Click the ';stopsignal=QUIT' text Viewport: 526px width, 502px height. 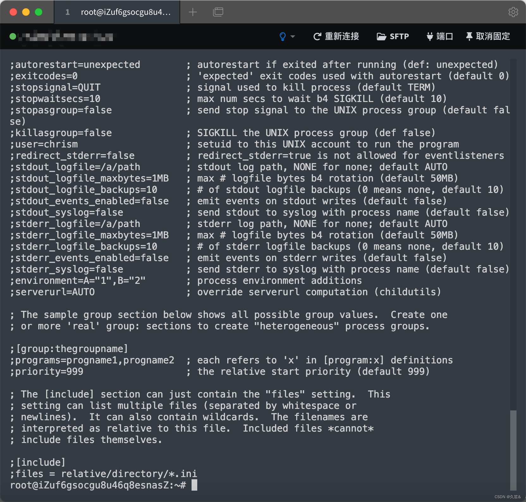point(55,87)
